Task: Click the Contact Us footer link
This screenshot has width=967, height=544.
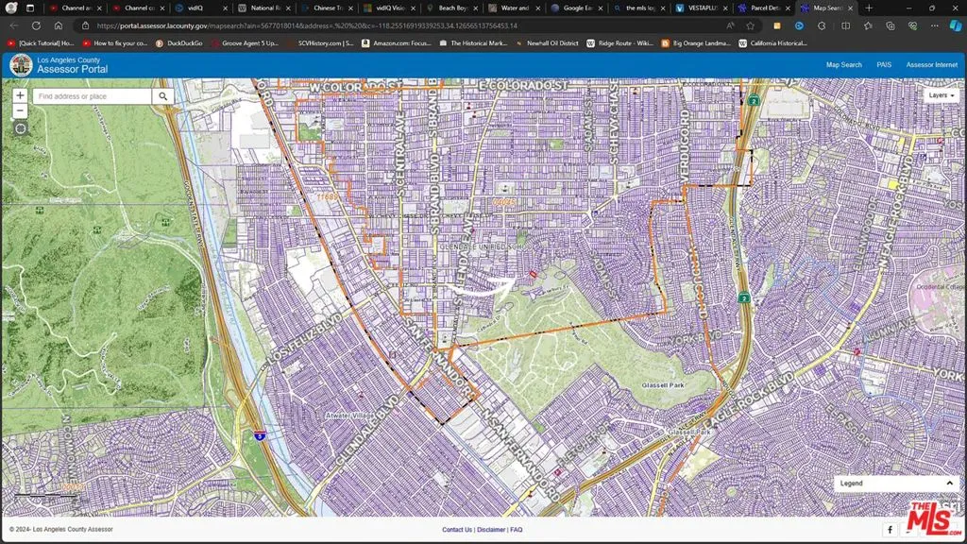Action: (x=457, y=530)
